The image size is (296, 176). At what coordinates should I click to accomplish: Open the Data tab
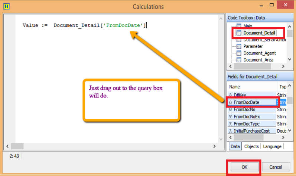pos(235,146)
